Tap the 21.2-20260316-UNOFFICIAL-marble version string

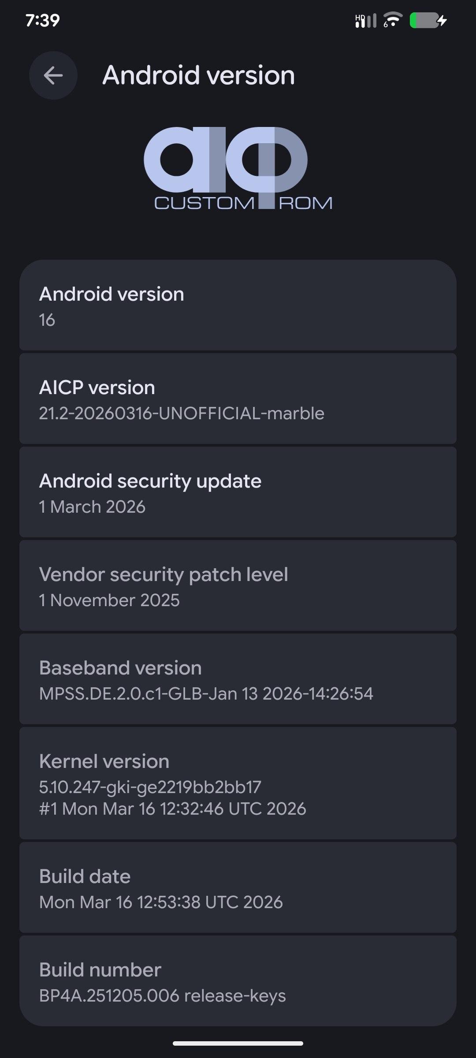tap(182, 414)
